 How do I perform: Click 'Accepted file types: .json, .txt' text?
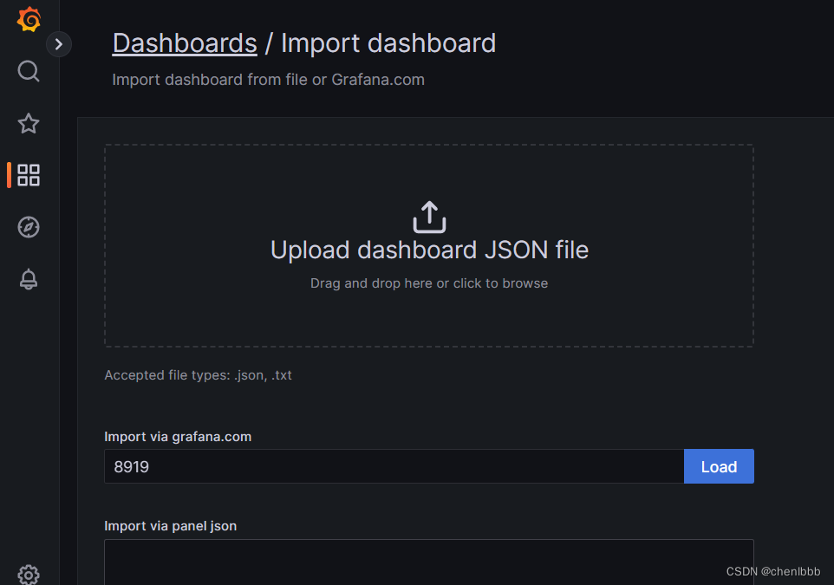pyautogui.click(x=198, y=375)
